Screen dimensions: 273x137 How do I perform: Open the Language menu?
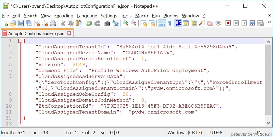click(87, 16)
